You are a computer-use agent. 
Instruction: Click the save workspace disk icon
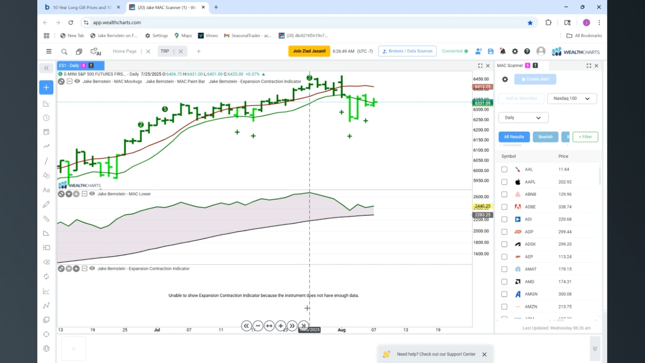491,51
